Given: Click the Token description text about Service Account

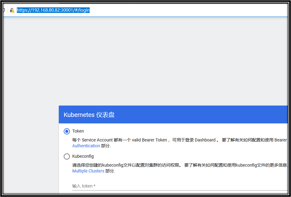Looking at the screenshot, I should (180, 140).
